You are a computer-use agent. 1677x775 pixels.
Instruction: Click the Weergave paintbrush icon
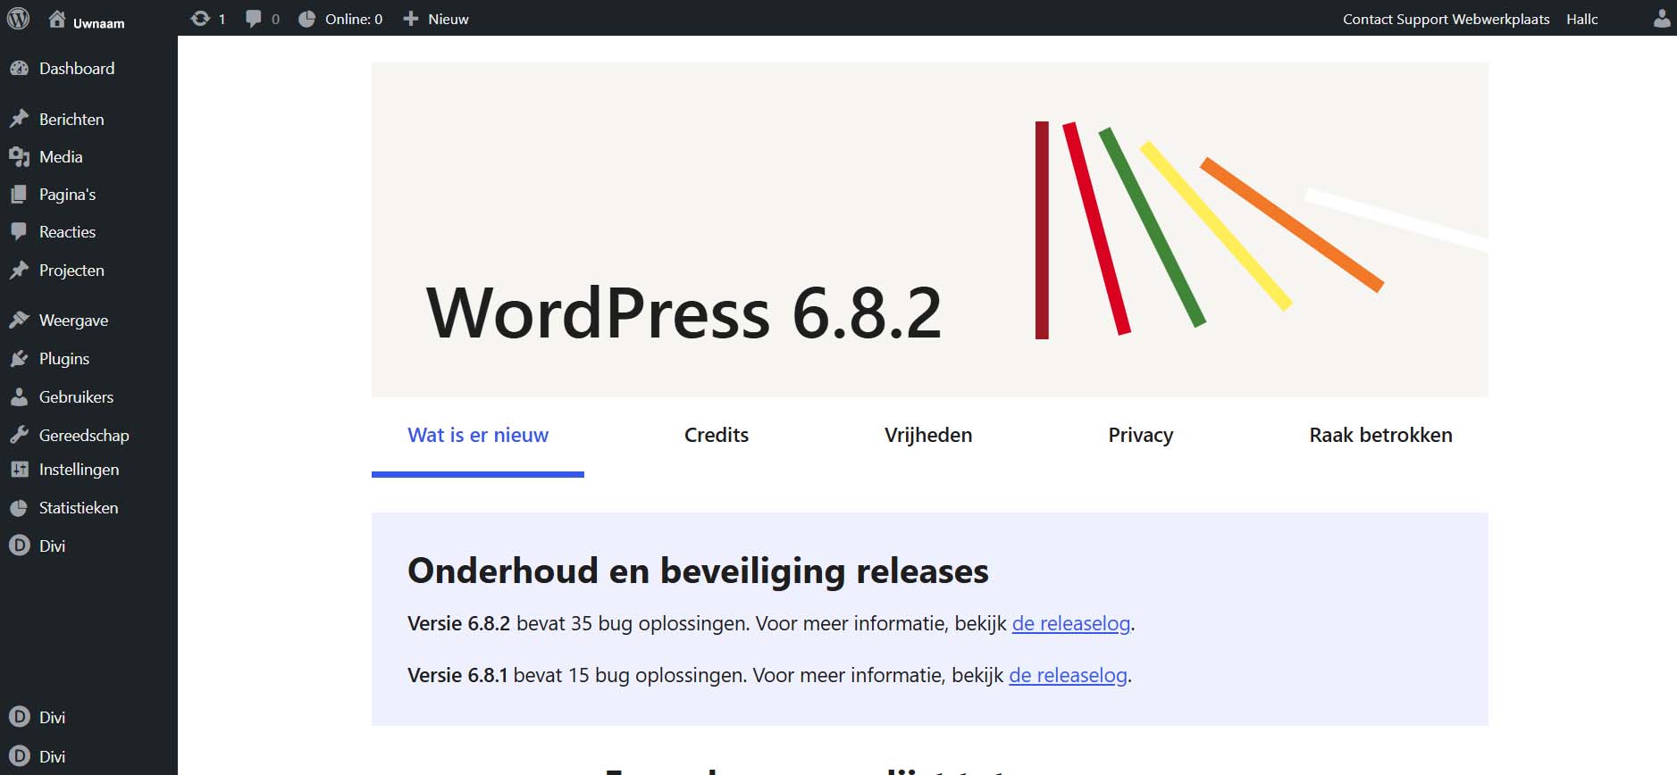coord(19,321)
